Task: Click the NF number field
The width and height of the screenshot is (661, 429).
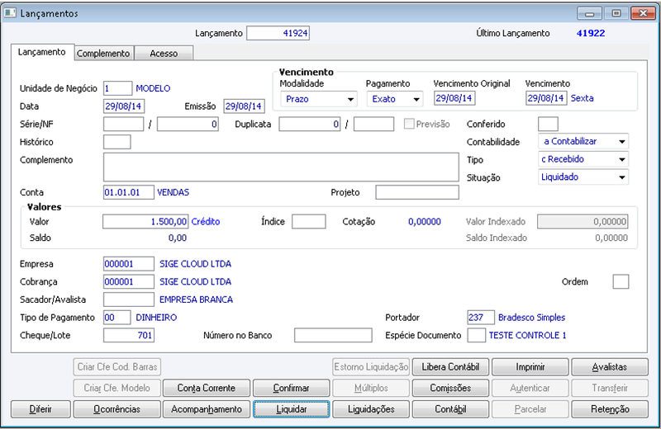Action: click(x=188, y=125)
